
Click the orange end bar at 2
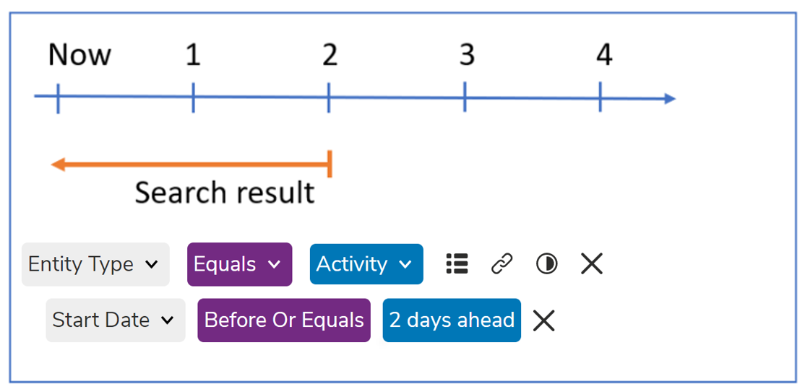pos(330,164)
